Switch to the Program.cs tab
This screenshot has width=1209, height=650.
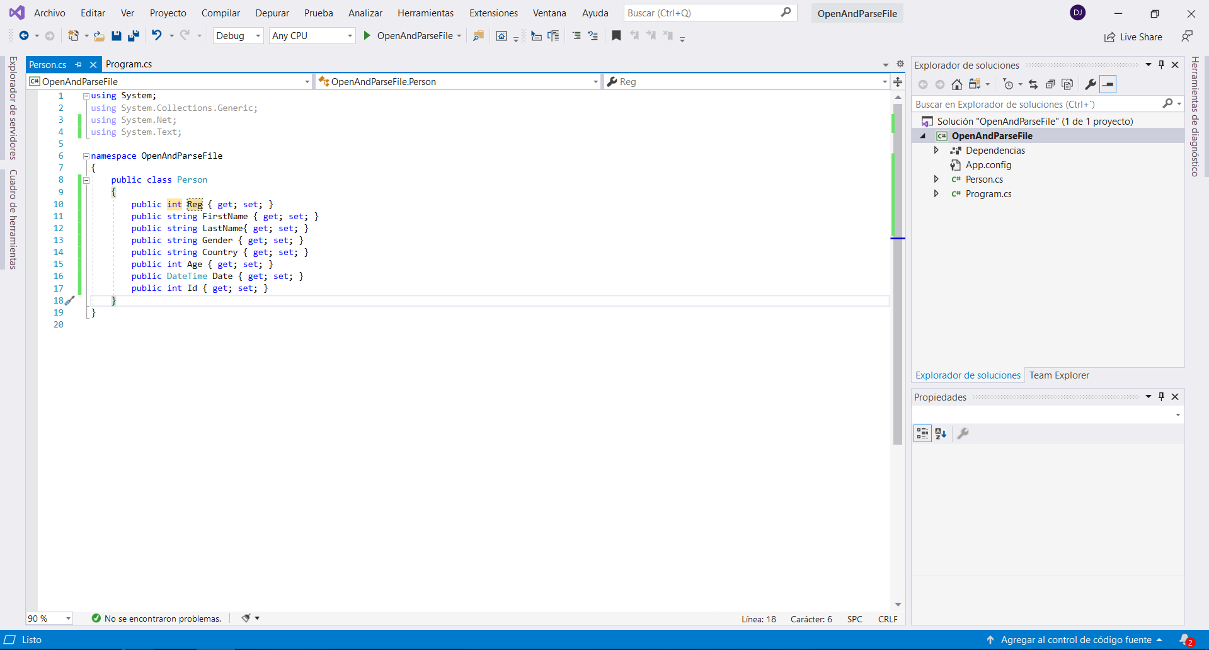tap(129, 64)
